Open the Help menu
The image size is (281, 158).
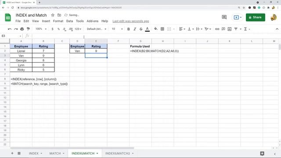click(x=104, y=21)
